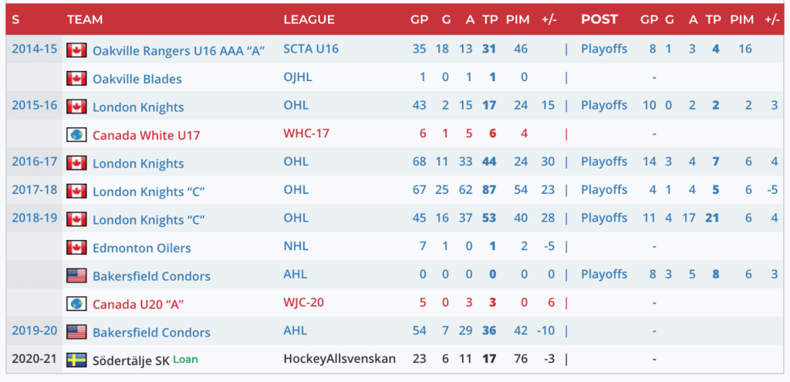Click the Swedish flag beside Södertälje SK
790x382 pixels.
coord(76,360)
